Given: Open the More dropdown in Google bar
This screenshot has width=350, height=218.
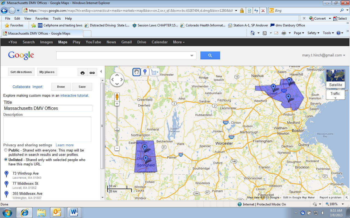Looking at the screenshot, I should point(179,42).
